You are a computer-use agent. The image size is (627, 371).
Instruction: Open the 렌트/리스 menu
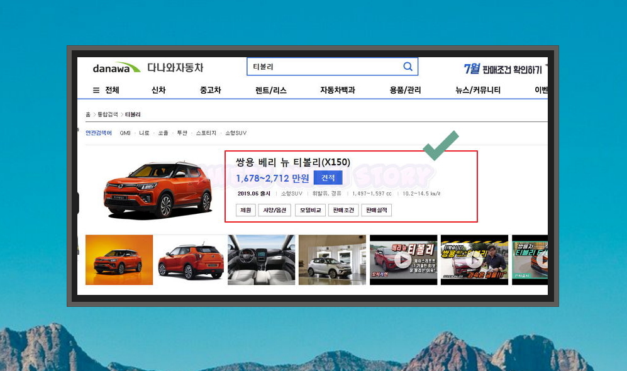[x=270, y=90]
